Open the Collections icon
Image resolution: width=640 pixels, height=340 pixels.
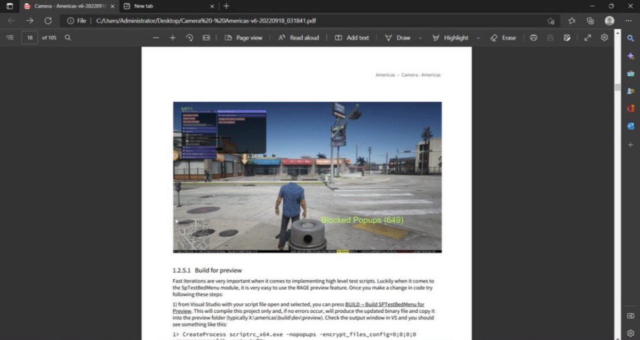coord(590,21)
